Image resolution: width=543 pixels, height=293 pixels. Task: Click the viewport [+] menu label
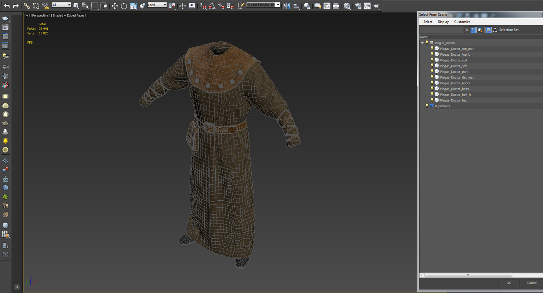[x=27, y=15]
